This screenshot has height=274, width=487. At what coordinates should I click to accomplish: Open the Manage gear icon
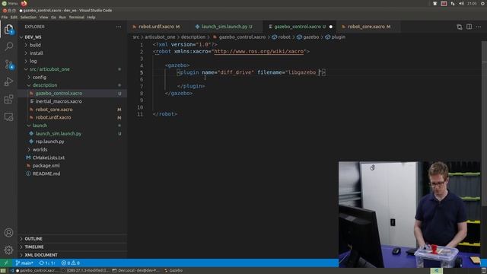[x=8, y=250]
